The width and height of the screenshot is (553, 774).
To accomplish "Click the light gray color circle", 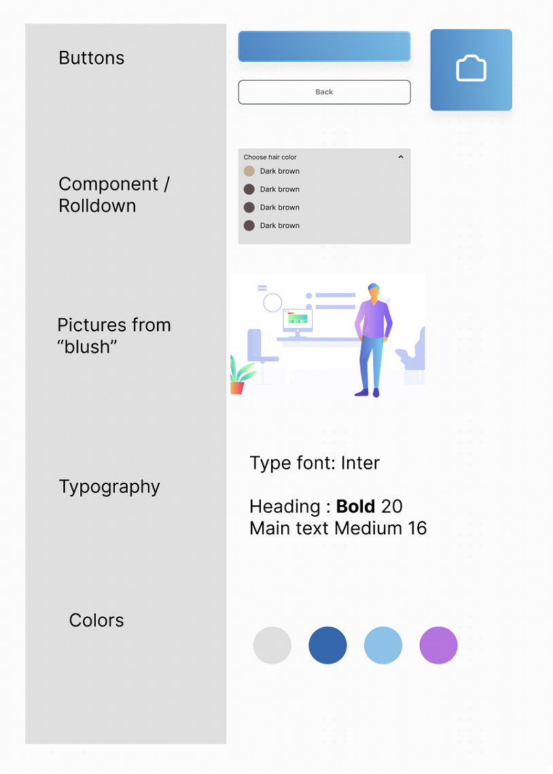I will coord(272,645).
